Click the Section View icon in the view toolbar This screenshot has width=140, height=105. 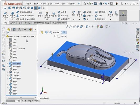(x=78, y=27)
